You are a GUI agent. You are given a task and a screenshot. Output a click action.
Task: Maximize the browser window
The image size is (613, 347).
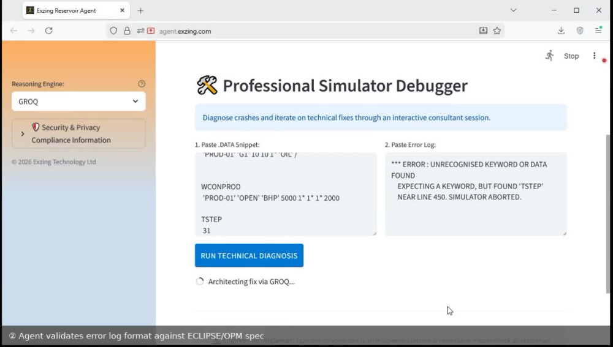576,10
